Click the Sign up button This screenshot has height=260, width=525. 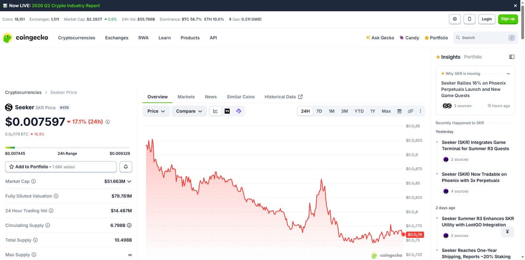click(x=508, y=19)
